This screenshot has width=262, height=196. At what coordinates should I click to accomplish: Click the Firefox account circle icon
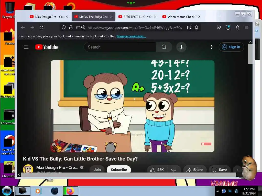(228, 27)
